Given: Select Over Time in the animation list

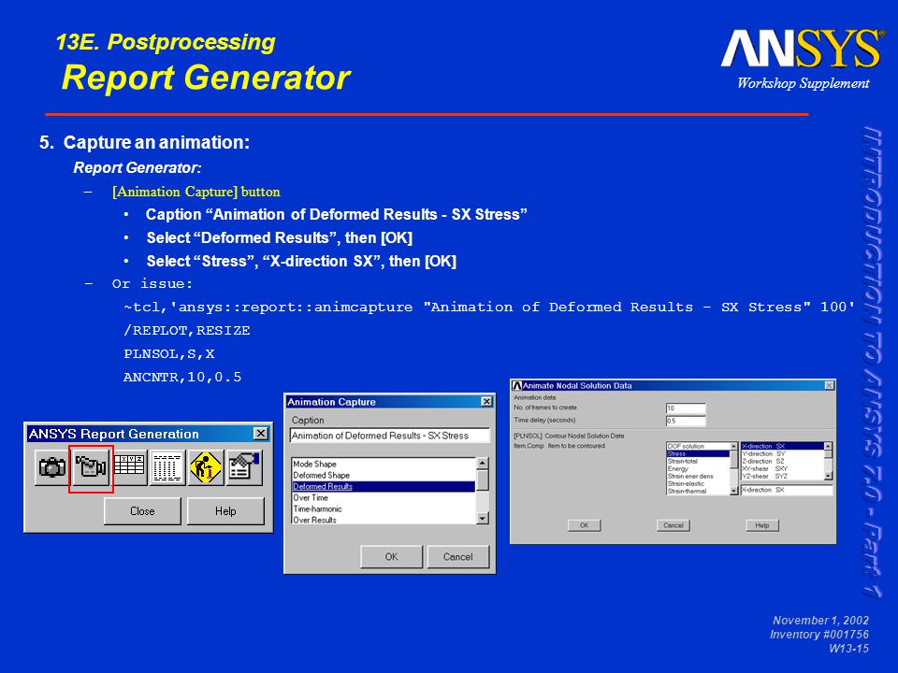Looking at the screenshot, I should point(384,498).
